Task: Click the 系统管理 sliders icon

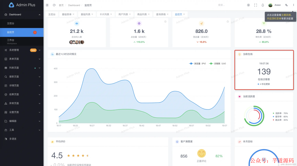Action: click(x=6, y=50)
